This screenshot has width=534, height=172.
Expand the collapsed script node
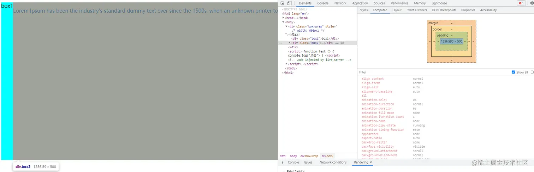pyautogui.click(x=286, y=64)
